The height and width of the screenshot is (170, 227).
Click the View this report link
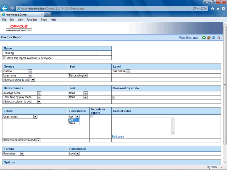coord(189,38)
